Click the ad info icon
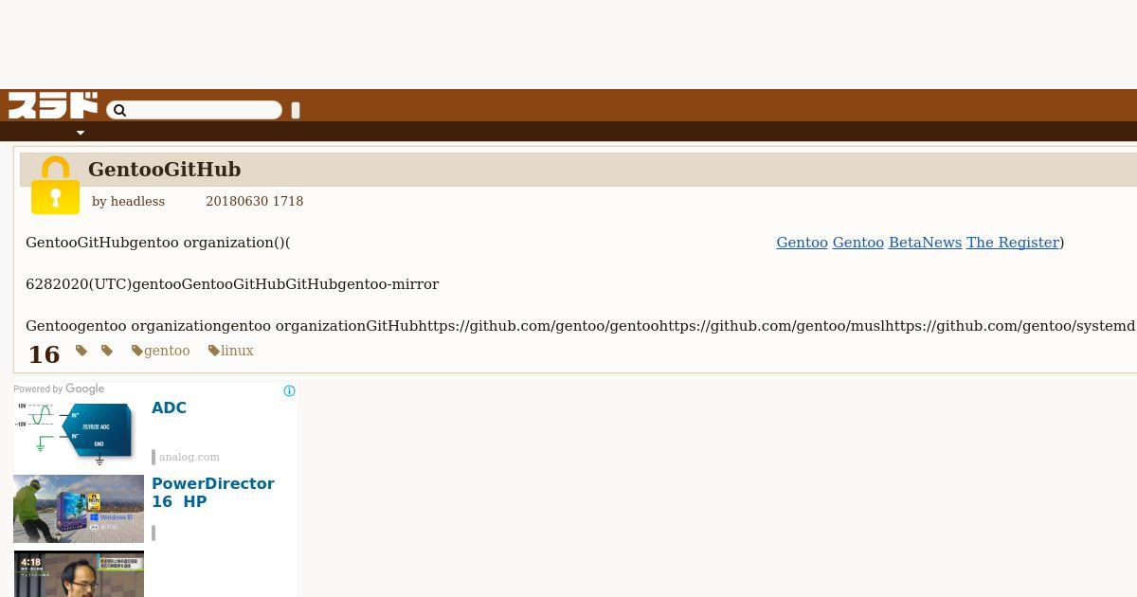 289,390
